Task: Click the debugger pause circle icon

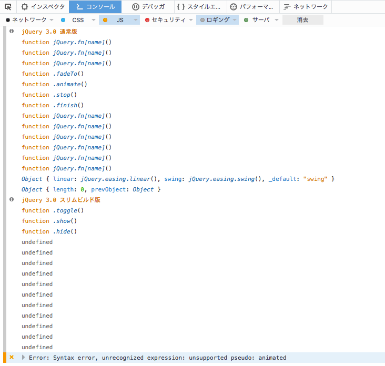Action: click(x=136, y=7)
